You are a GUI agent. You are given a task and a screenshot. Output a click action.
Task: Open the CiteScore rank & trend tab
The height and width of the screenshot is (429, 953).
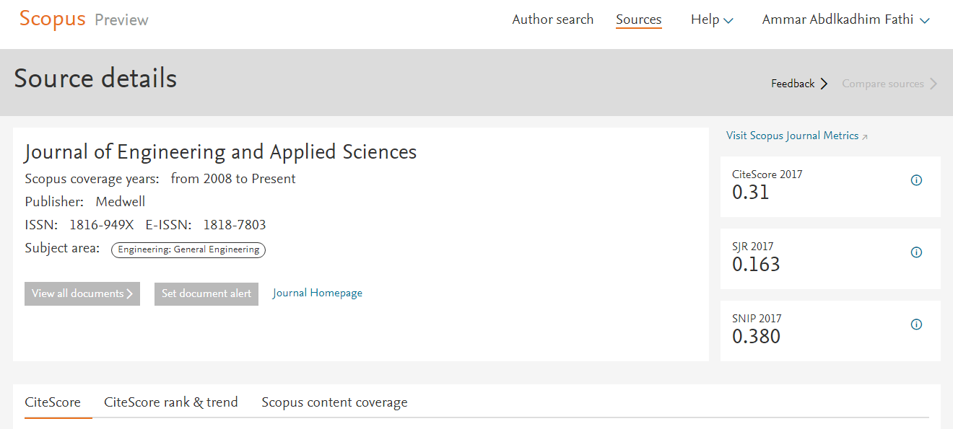[170, 402]
